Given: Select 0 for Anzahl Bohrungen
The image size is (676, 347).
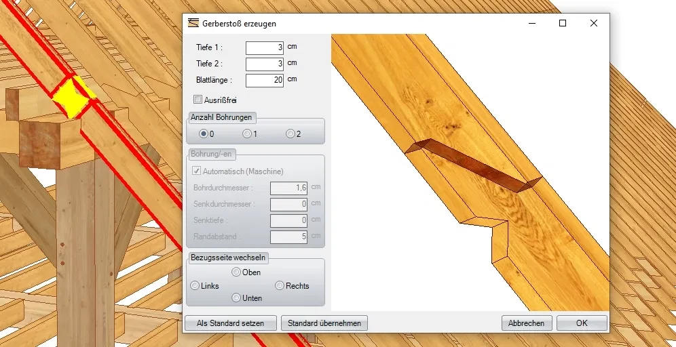Looking at the screenshot, I should (x=203, y=134).
